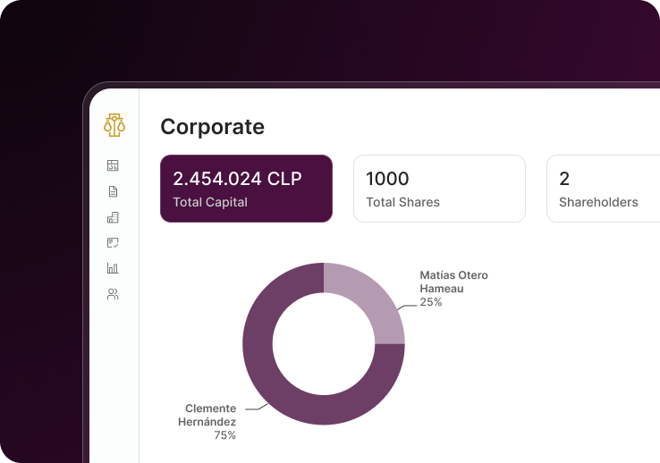Click the Corporate page heading
Image resolution: width=660 pixels, height=463 pixels.
click(x=213, y=127)
